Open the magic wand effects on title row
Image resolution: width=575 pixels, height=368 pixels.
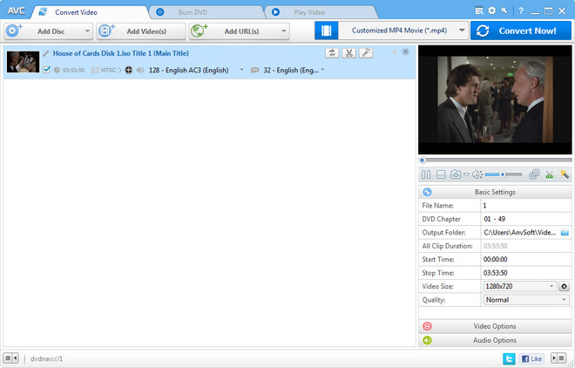click(366, 53)
